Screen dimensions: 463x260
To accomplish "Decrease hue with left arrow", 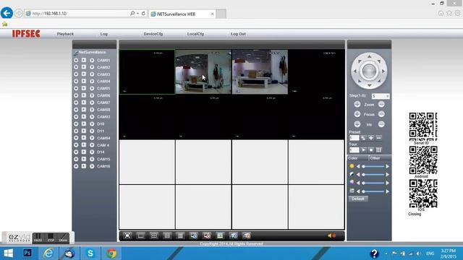I will pos(358,191).
